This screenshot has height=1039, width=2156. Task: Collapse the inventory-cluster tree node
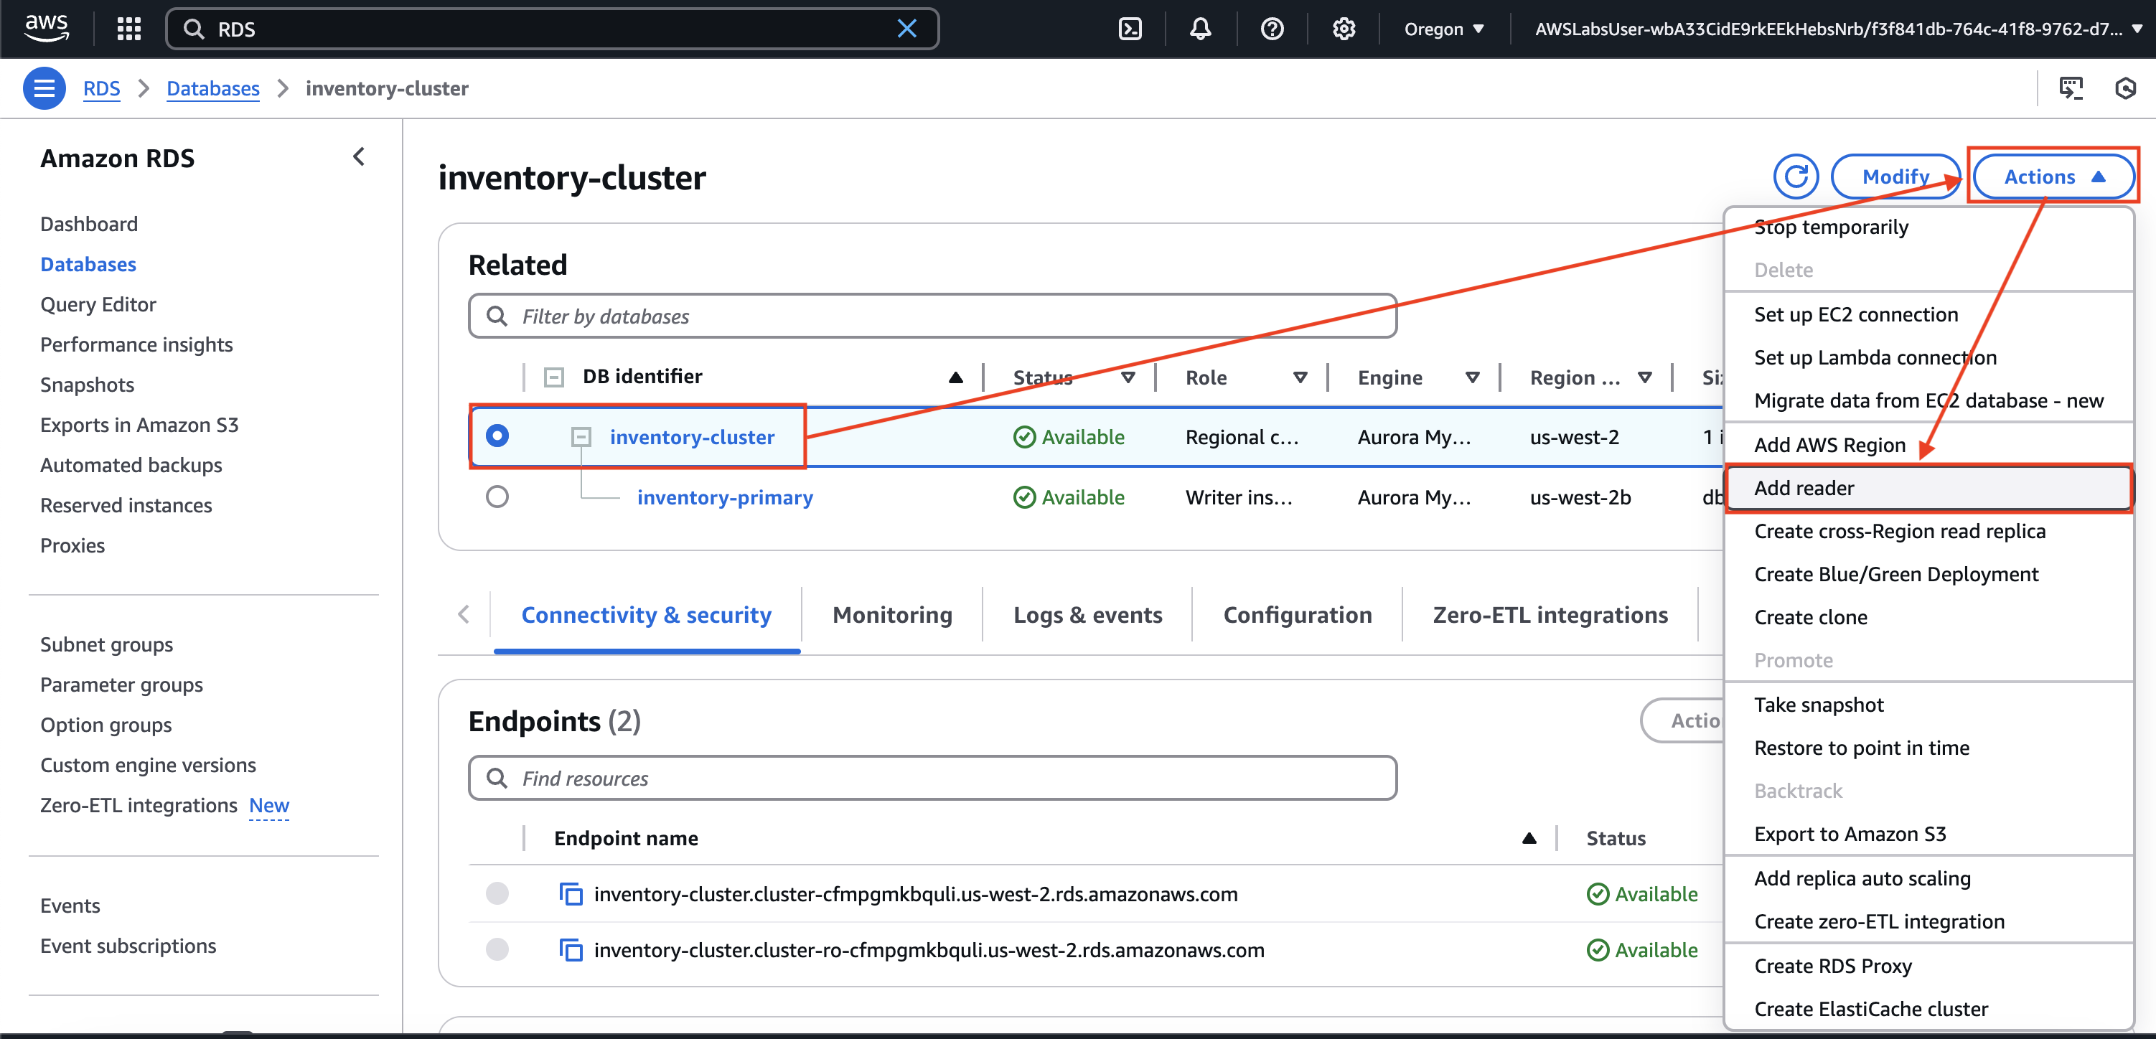click(x=581, y=437)
